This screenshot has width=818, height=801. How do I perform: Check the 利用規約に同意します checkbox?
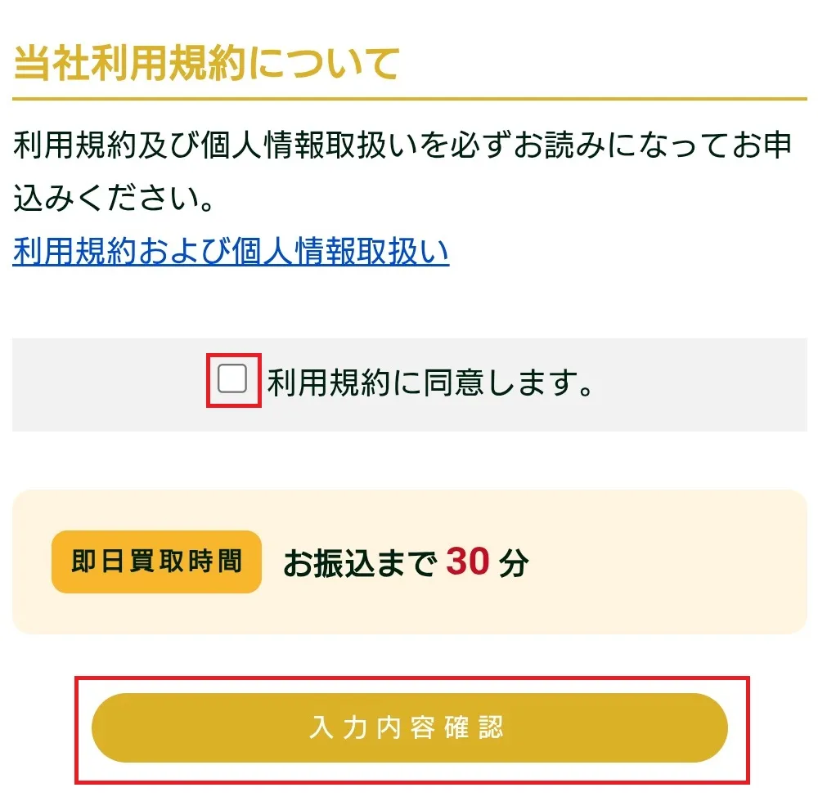click(x=232, y=379)
